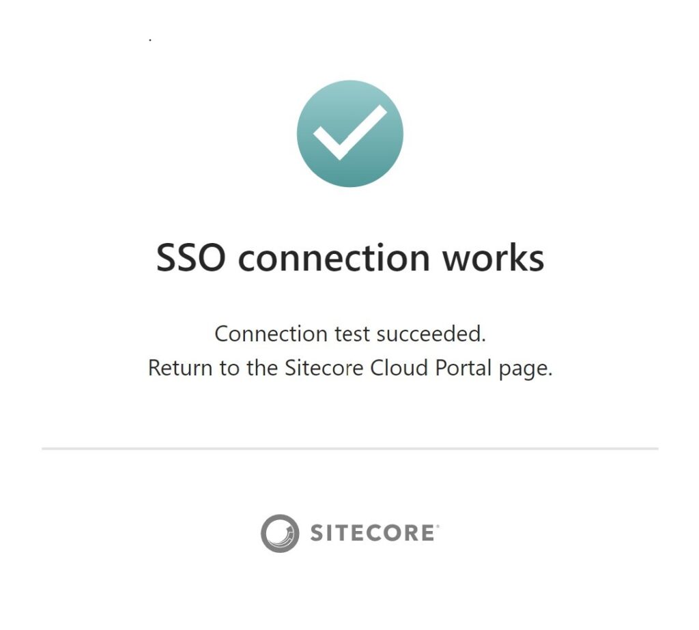Click the teal success checkmark icon
The image size is (699, 630).
pos(350,134)
